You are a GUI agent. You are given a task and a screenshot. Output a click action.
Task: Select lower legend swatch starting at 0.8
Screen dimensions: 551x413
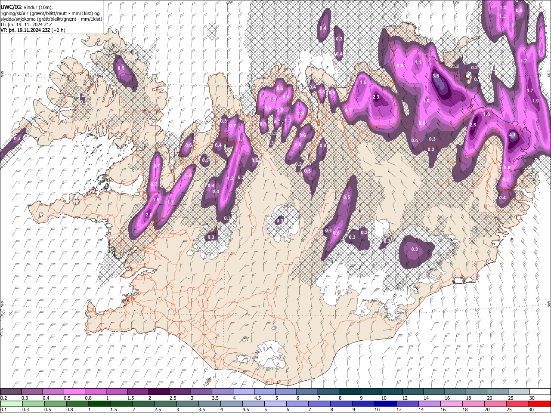click(77, 404)
